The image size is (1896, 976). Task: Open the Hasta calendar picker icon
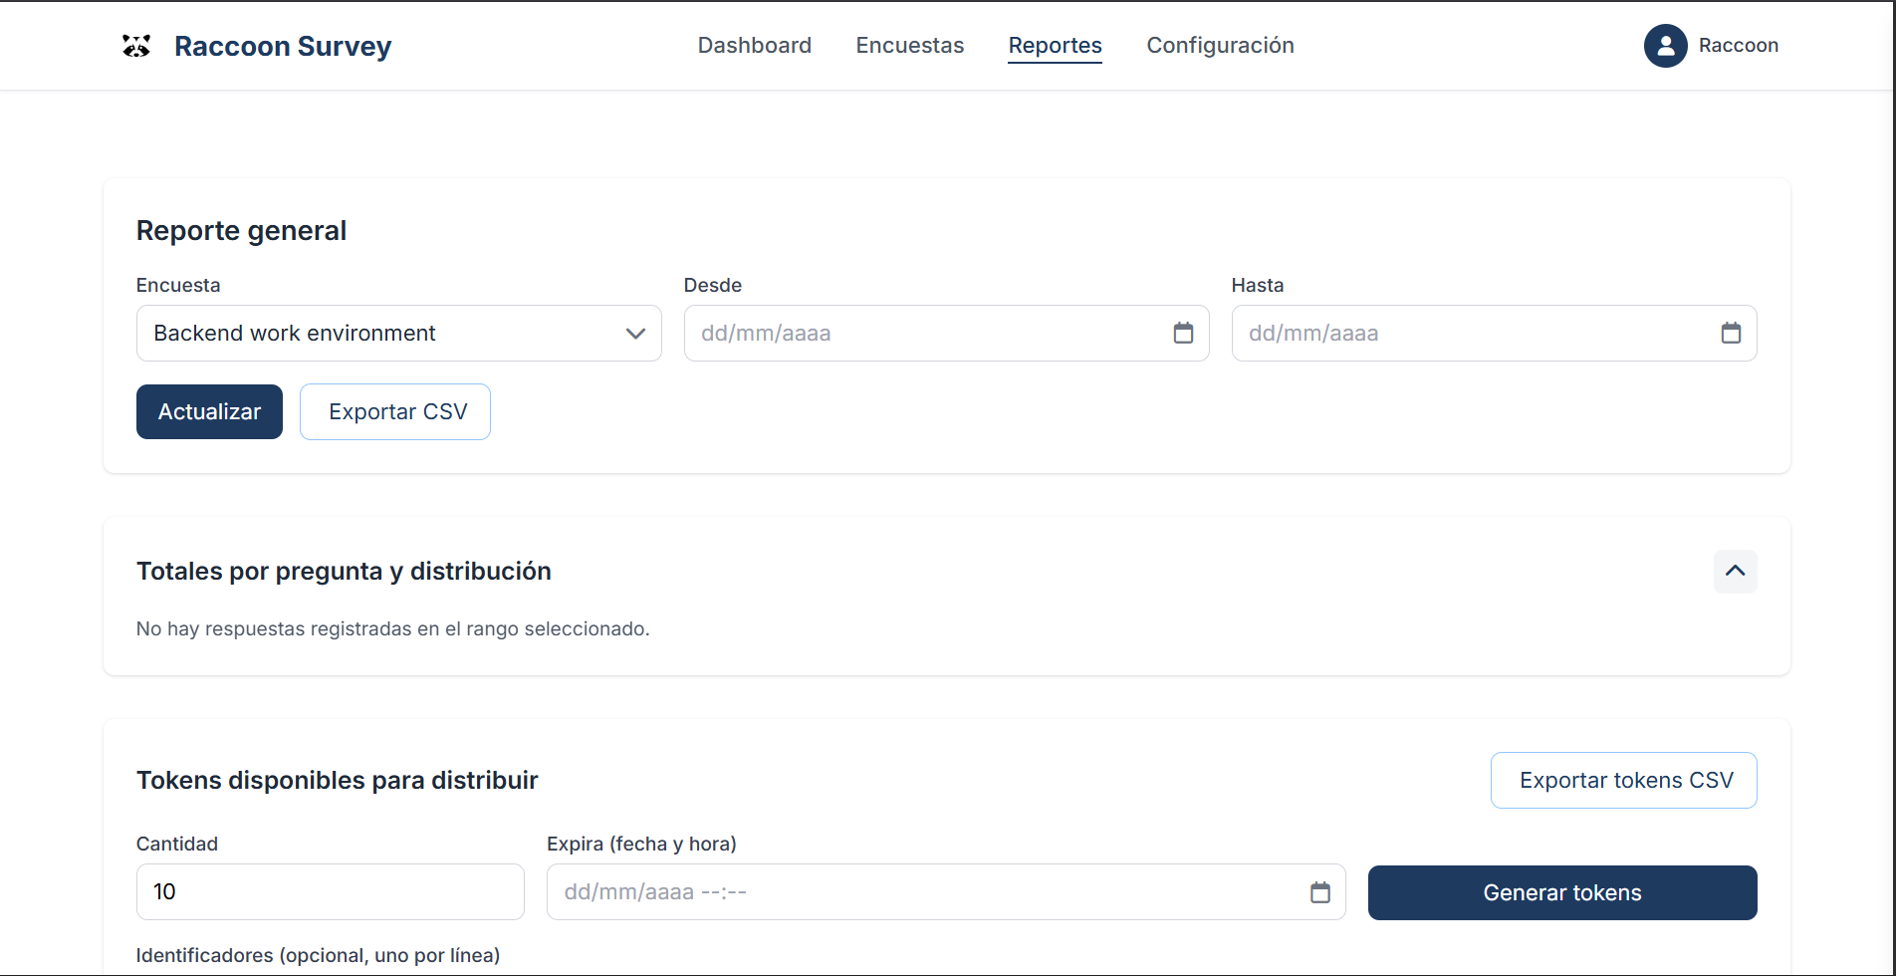coord(1731,334)
